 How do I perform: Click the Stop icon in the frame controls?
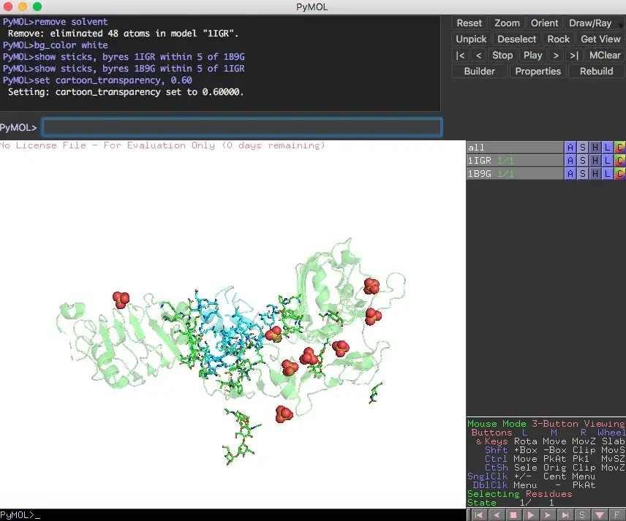pos(513,514)
